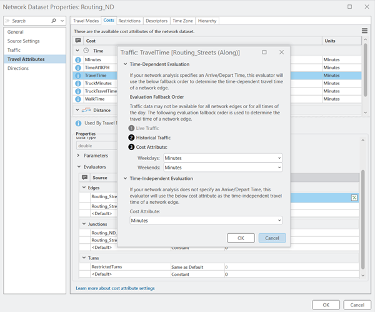The height and width of the screenshot is (312, 375).
Task: Open the Hierarchy tab
Action: coord(207,21)
